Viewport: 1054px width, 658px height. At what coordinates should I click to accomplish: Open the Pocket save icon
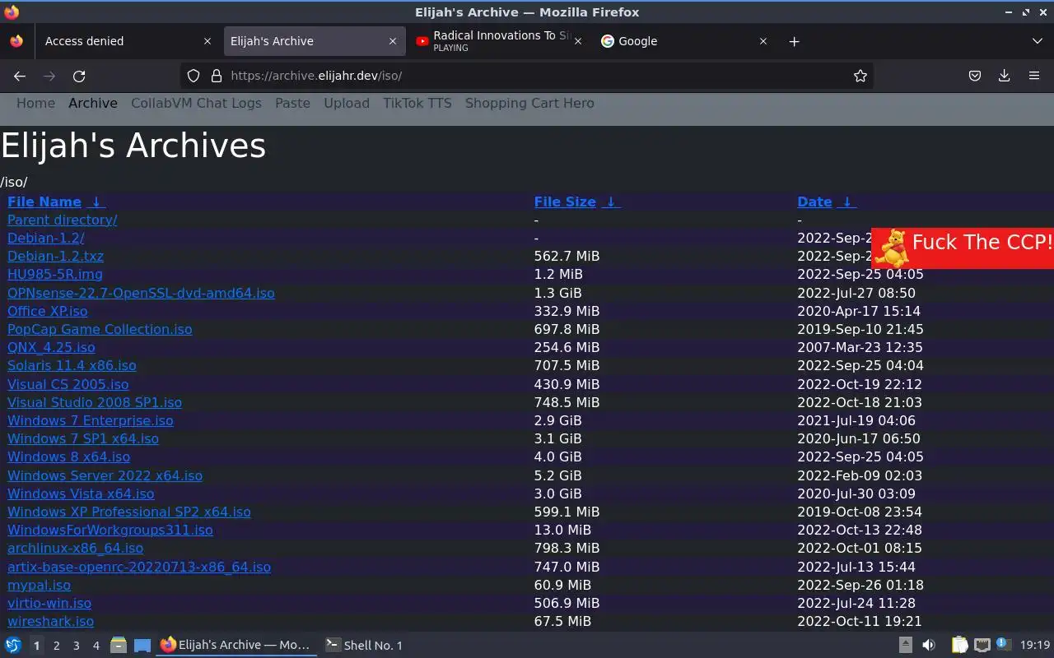[975, 76]
